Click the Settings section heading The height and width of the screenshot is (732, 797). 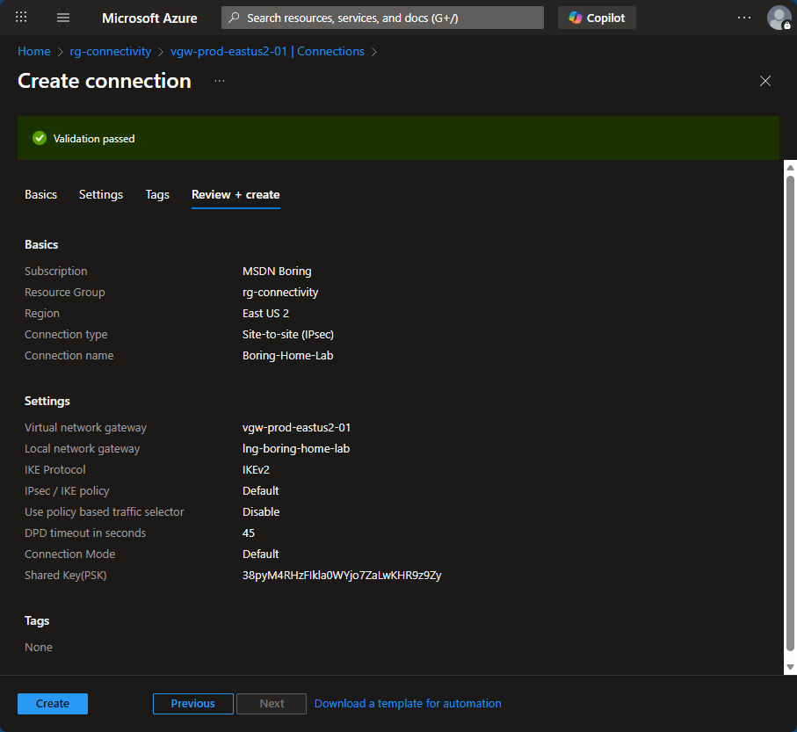tap(47, 401)
